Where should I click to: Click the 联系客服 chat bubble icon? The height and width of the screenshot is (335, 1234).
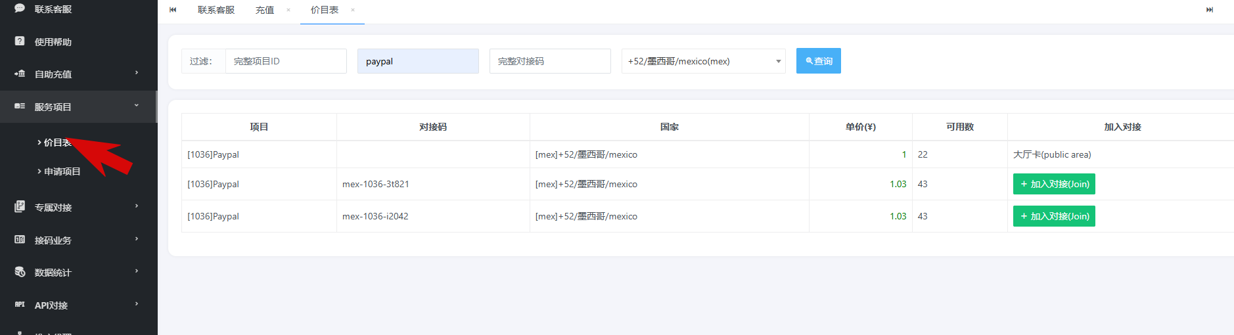20,8
